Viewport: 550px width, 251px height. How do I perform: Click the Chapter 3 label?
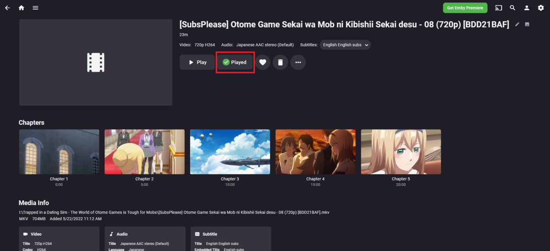(230, 179)
